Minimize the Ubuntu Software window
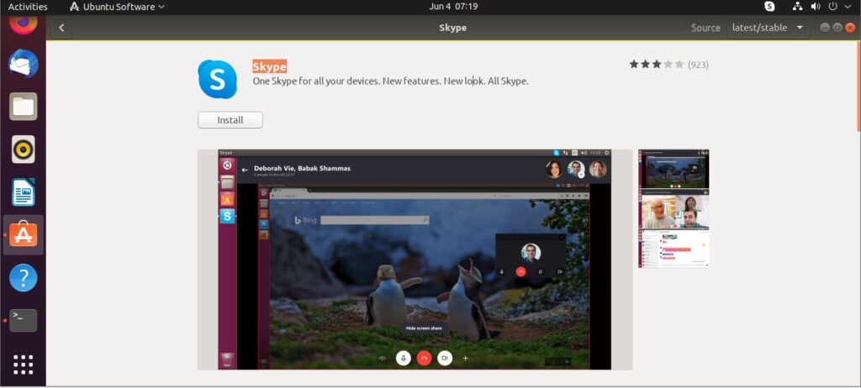 (825, 28)
